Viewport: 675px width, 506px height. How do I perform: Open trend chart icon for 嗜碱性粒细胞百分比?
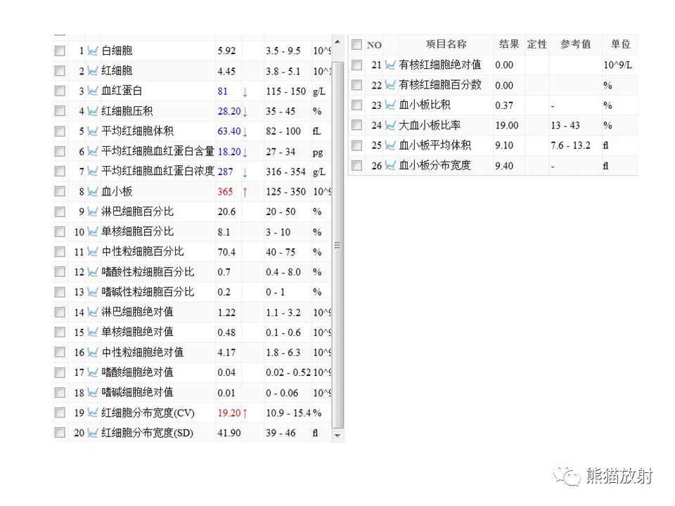click(93, 292)
